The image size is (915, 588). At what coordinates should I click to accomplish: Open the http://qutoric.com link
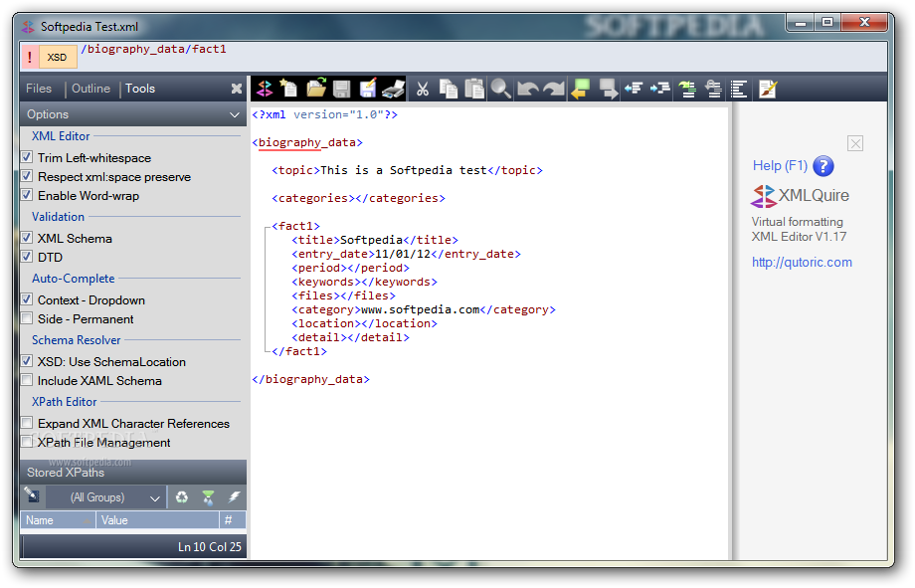tap(802, 263)
